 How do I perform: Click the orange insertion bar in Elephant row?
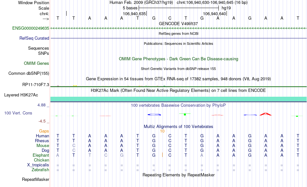(162, 155)
